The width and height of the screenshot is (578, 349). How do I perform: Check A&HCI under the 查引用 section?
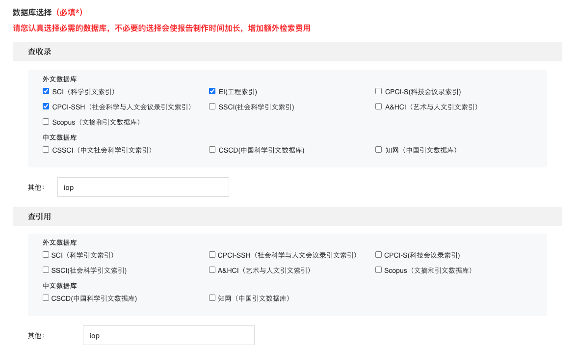(x=212, y=269)
